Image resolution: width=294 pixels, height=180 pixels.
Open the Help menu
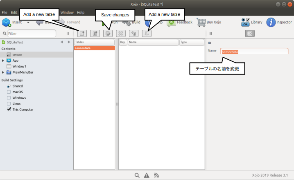coord(81,13)
